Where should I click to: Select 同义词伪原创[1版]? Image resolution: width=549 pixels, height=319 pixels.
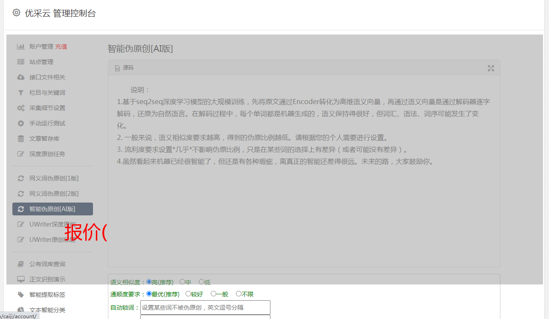[54, 178]
